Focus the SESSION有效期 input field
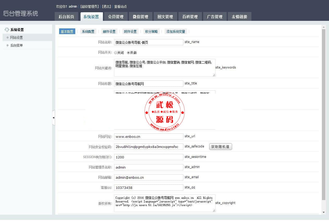329x223 pixels. click(149, 157)
